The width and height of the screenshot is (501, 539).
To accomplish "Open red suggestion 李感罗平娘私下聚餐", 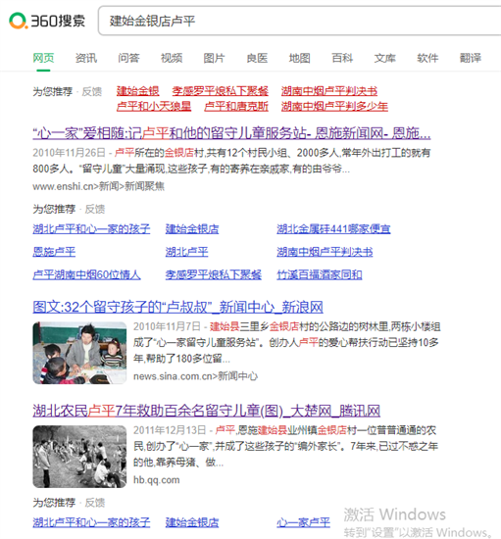I will tap(220, 91).
